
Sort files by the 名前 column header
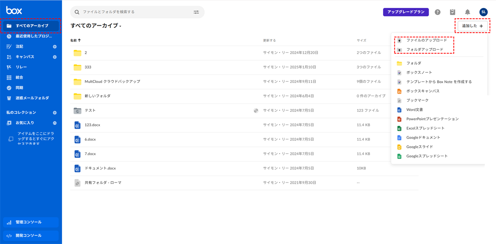click(75, 40)
